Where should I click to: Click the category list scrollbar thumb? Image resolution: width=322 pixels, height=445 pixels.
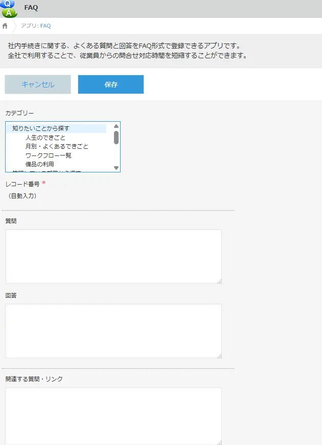point(116,137)
